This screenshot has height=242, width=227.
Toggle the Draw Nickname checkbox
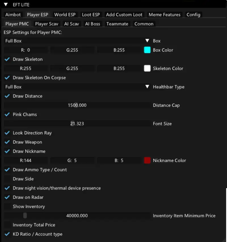[x=7, y=151]
